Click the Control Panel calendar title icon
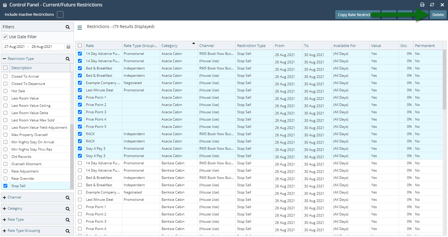 [5, 5]
